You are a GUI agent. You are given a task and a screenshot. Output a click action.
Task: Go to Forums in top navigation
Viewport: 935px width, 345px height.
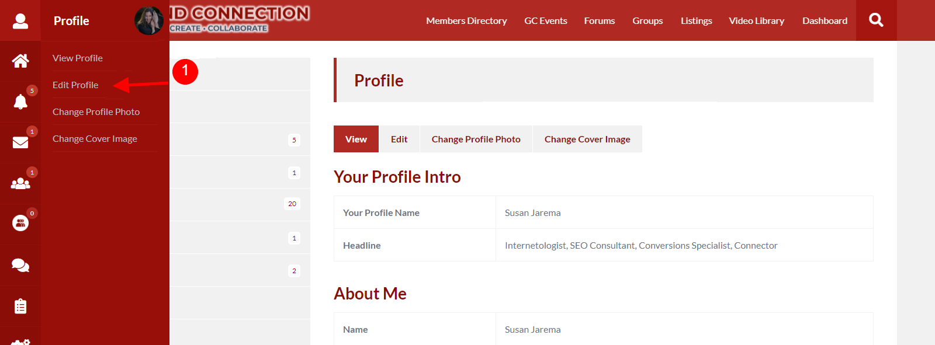click(600, 20)
